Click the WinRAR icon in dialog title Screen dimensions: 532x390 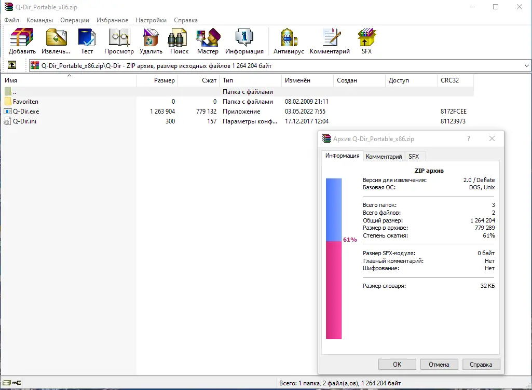[x=326, y=138]
